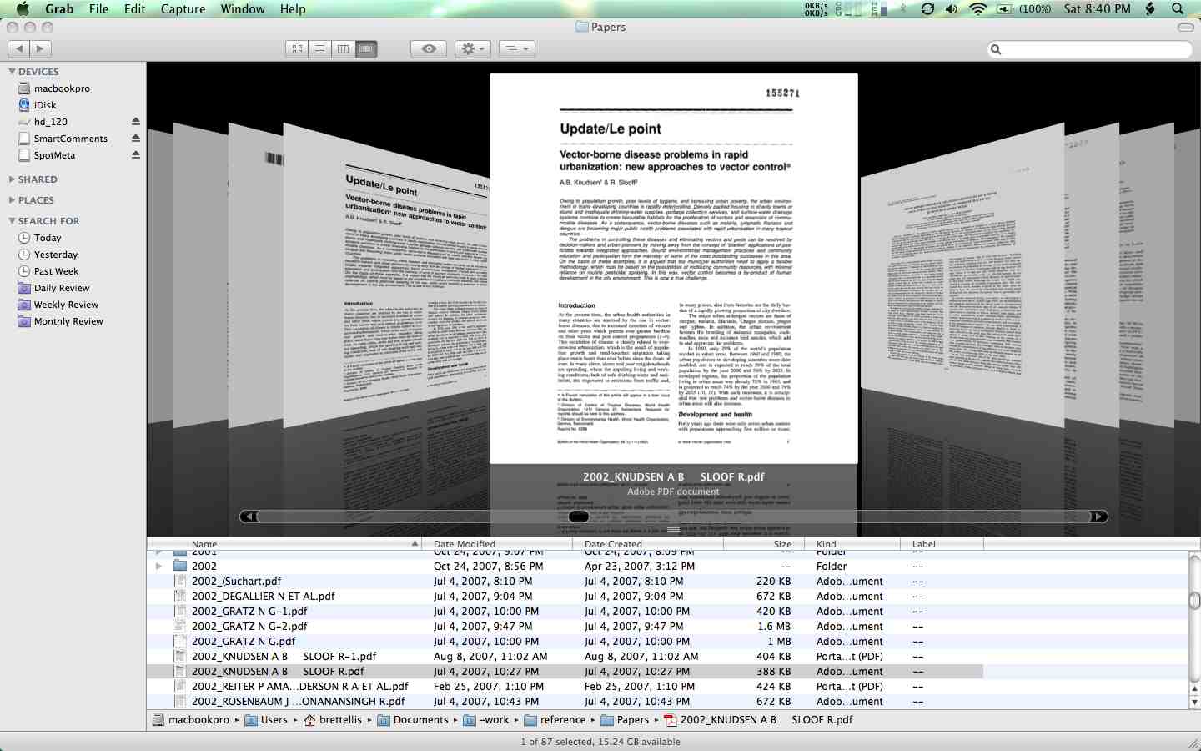Eject the hd_120 drive
The image size is (1201, 751).
pyautogui.click(x=136, y=122)
